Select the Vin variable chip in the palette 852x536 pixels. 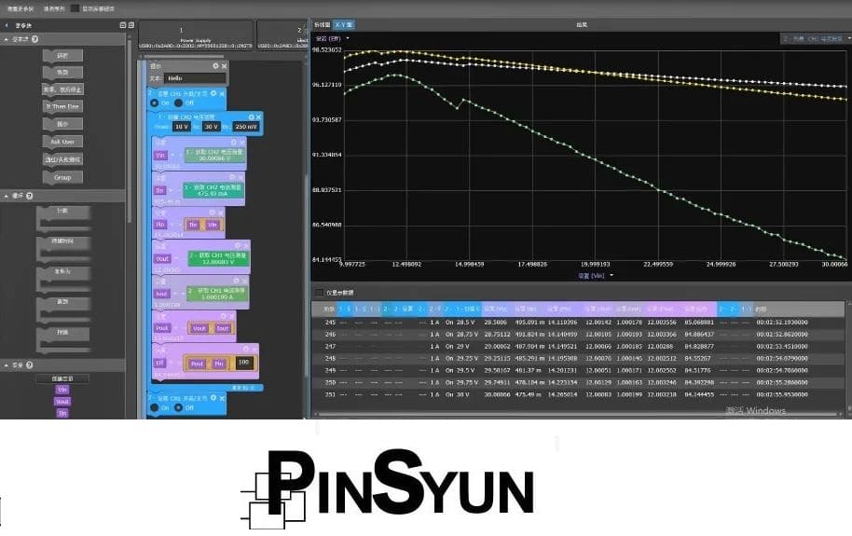coord(62,390)
